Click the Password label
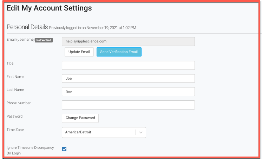The width and height of the screenshot is (262, 159). 14,116
